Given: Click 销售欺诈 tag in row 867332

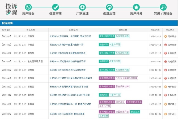Looking at the screenshot, I should click(x=104, y=45).
